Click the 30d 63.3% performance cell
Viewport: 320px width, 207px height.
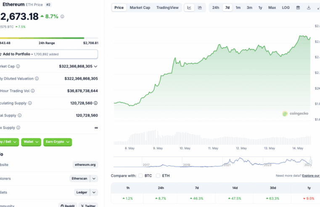point(272,199)
